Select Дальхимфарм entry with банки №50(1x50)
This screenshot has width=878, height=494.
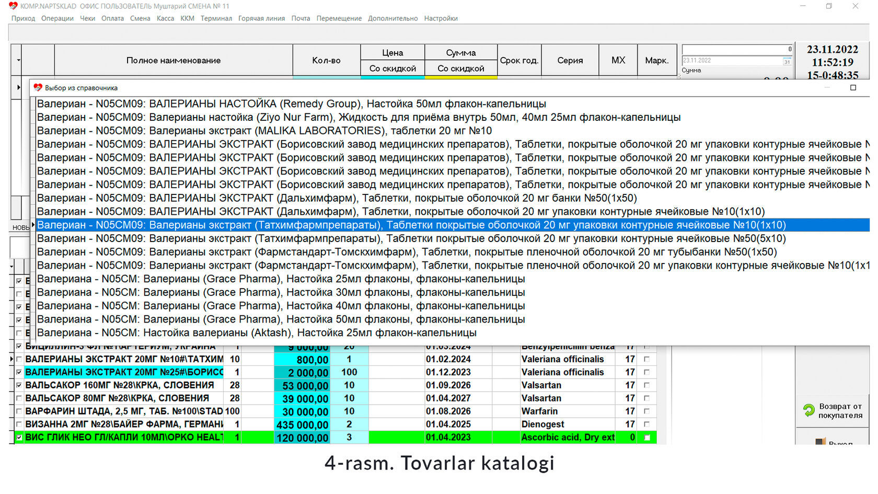point(453,198)
